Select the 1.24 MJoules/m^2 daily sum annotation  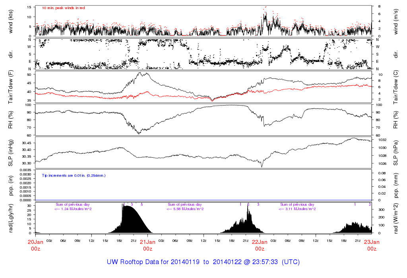click(x=73, y=209)
